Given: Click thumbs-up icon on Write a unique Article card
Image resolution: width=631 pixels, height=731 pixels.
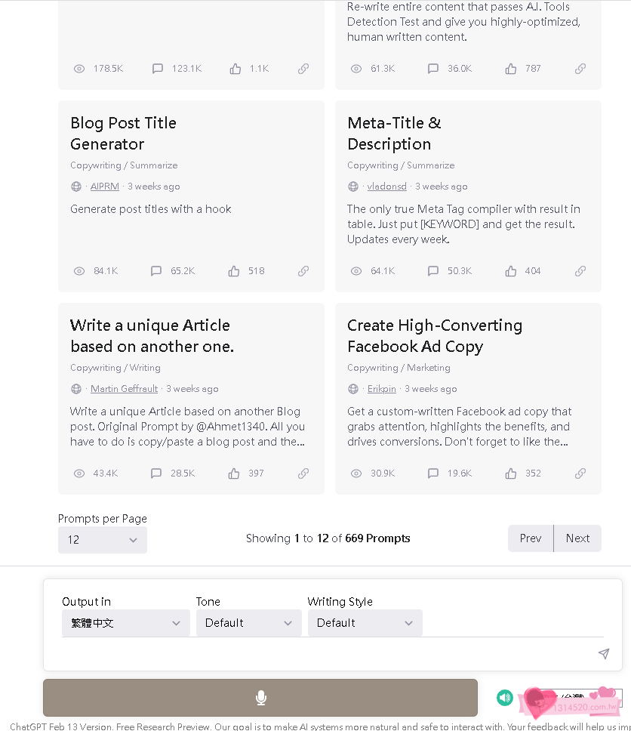Looking at the screenshot, I should click(234, 473).
